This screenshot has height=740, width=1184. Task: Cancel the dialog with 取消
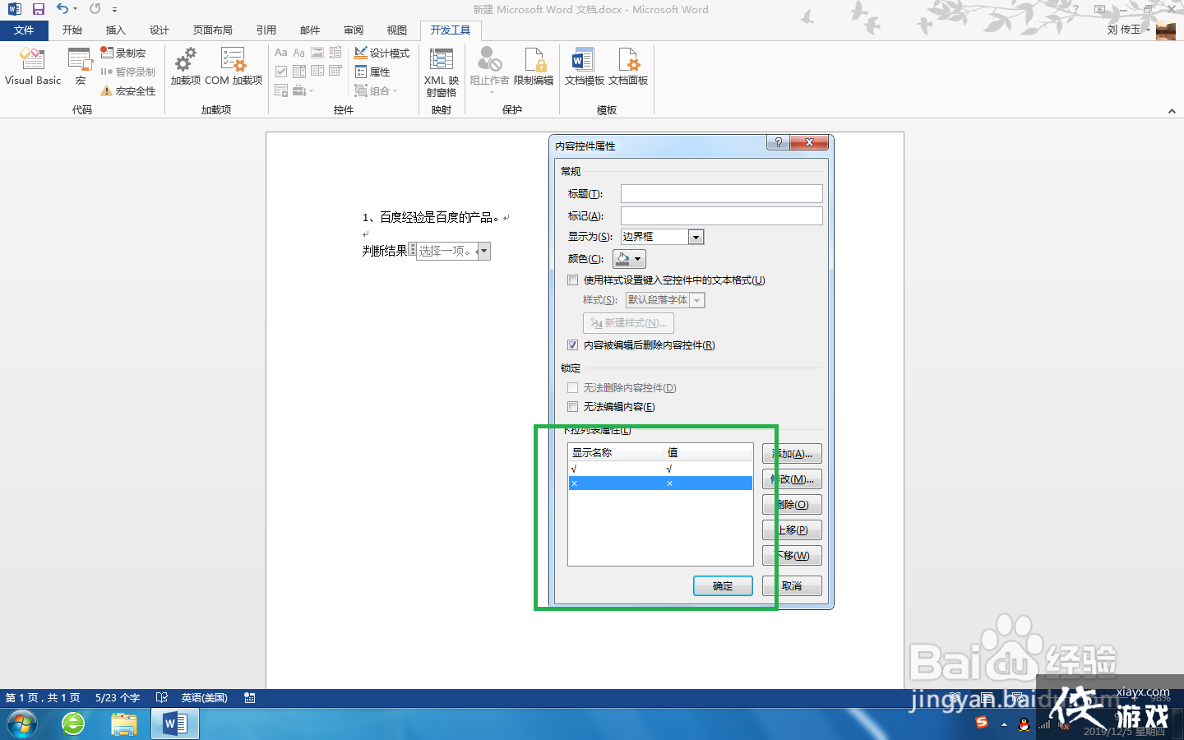pyautogui.click(x=792, y=585)
